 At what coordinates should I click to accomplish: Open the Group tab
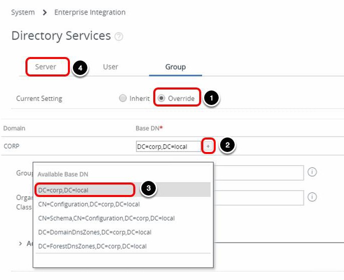click(175, 66)
